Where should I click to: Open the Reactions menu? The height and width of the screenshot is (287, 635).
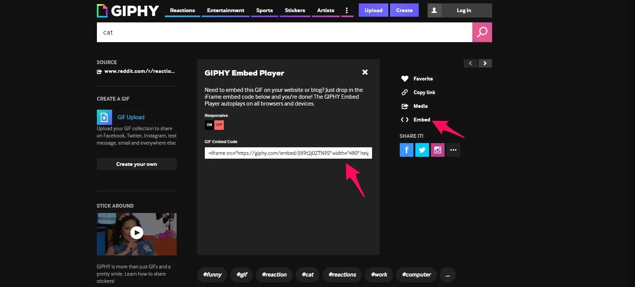click(182, 10)
